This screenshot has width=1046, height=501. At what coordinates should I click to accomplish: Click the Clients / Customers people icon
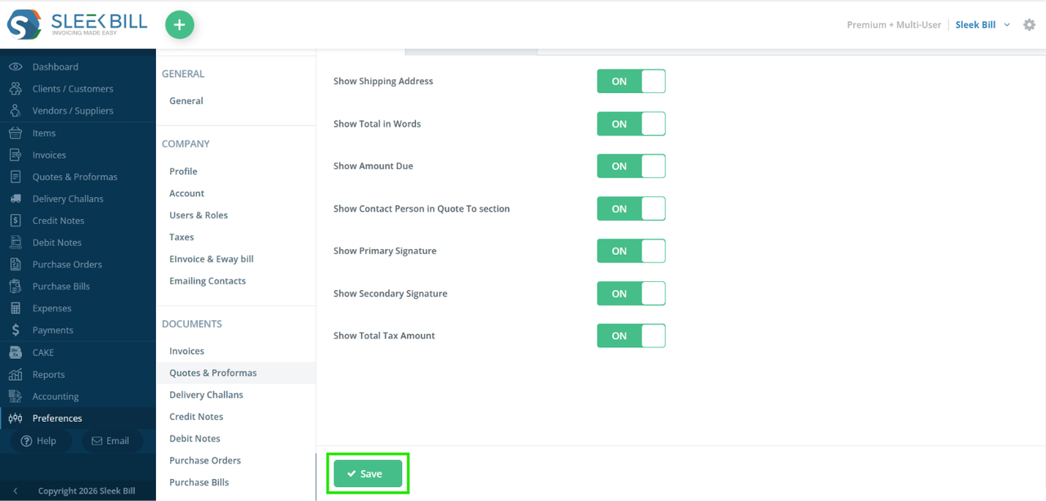16,88
